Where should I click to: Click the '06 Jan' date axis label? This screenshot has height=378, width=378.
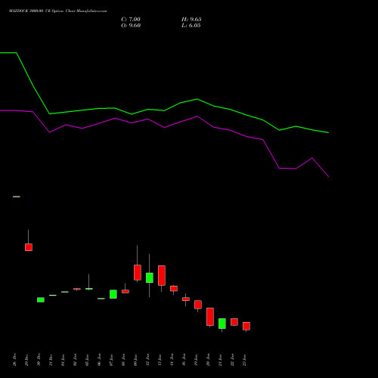pyautogui.click(x=99, y=360)
